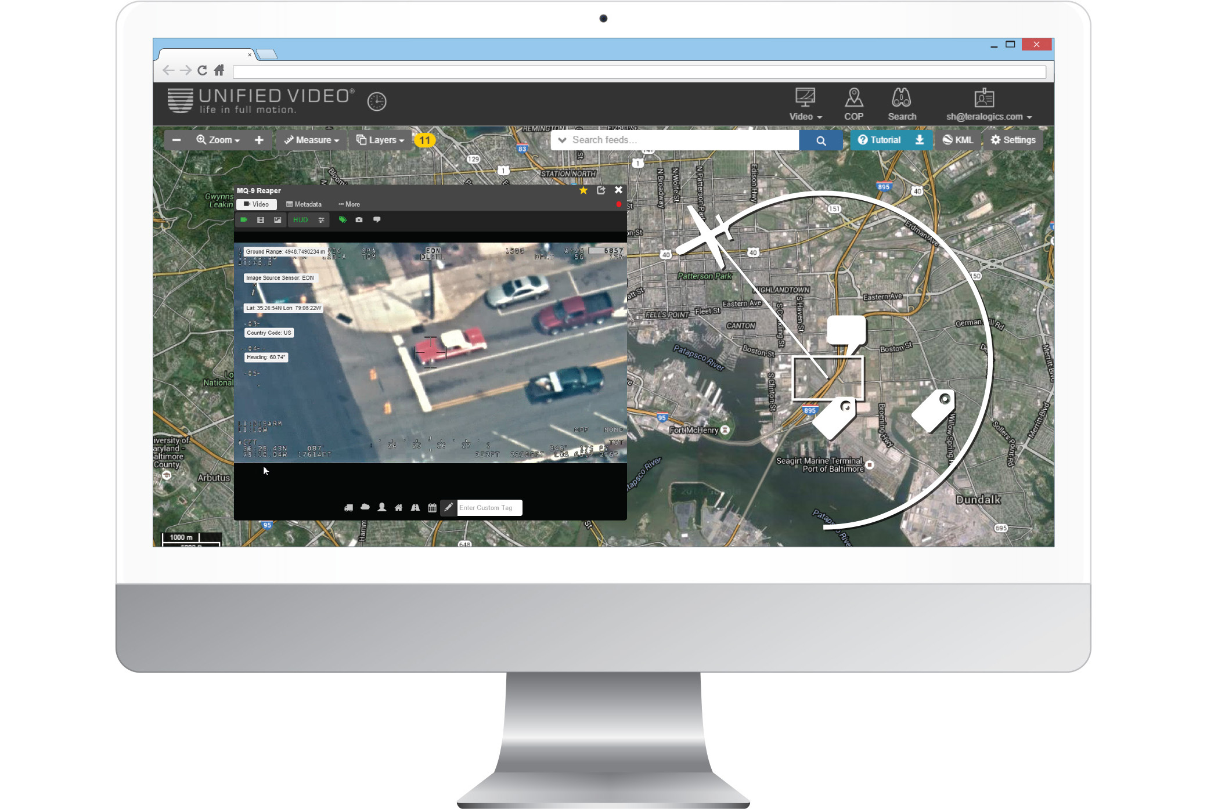Click the browser reload icon

[x=202, y=70]
